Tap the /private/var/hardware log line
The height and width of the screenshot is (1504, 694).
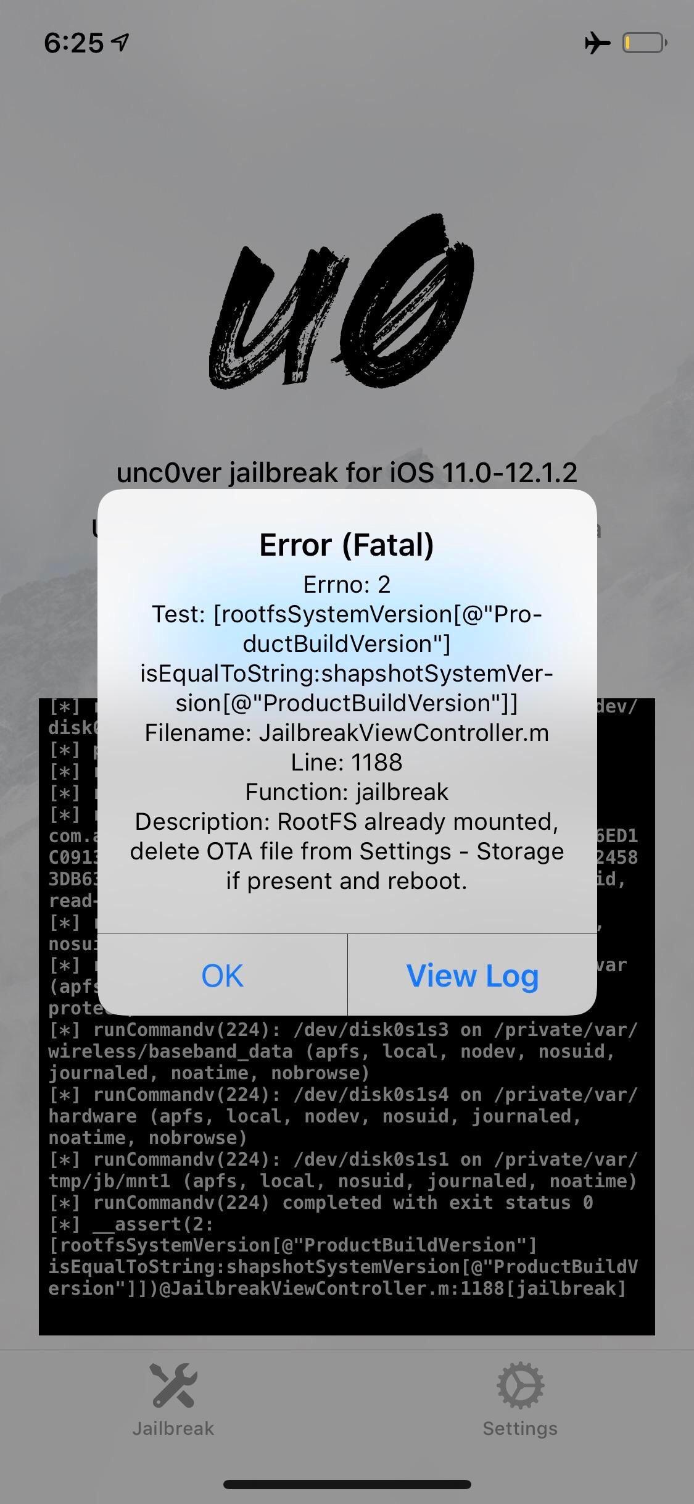click(x=343, y=1116)
